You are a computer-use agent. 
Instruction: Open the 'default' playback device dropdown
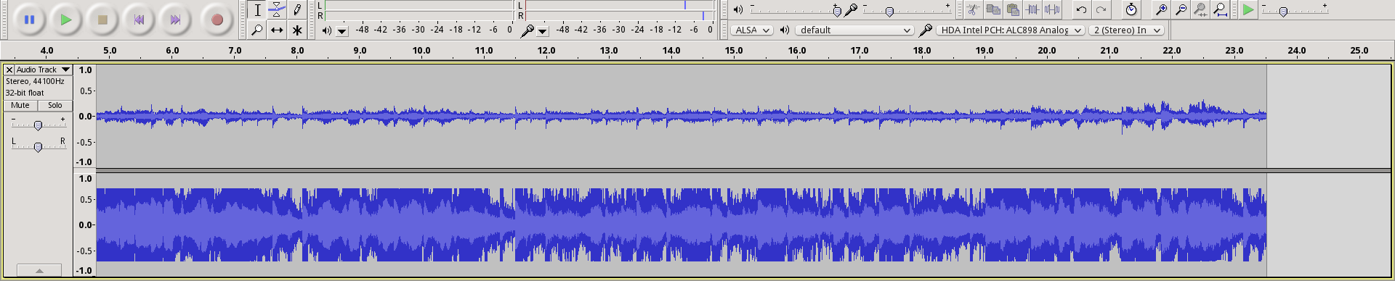click(854, 30)
